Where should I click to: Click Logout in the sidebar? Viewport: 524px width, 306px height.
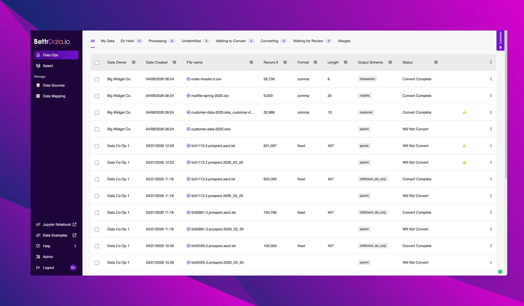(48, 267)
